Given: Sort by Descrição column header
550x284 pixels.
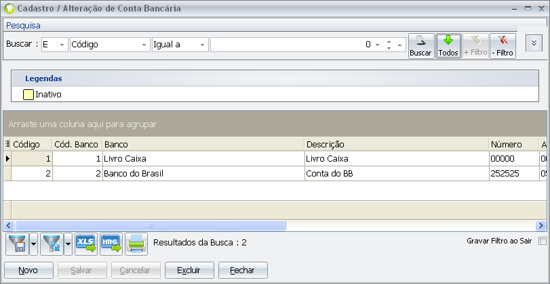Looking at the screenshot, I should (397, 145).
